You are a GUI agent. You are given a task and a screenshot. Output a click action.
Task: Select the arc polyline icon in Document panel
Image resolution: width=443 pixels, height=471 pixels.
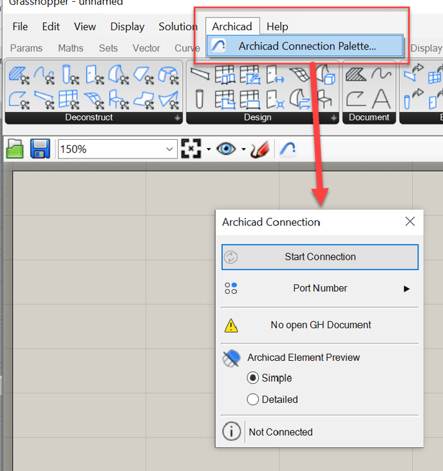tap(356, 99)
